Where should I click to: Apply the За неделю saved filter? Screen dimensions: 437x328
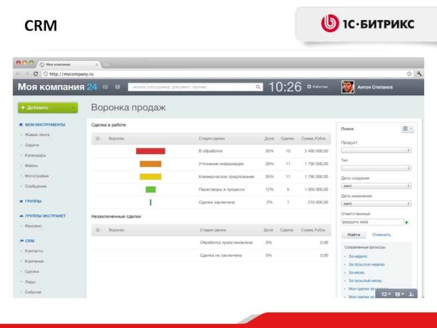[358, 256]
